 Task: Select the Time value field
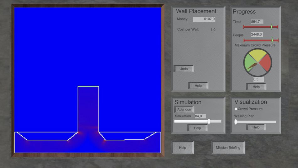(257, 22)
